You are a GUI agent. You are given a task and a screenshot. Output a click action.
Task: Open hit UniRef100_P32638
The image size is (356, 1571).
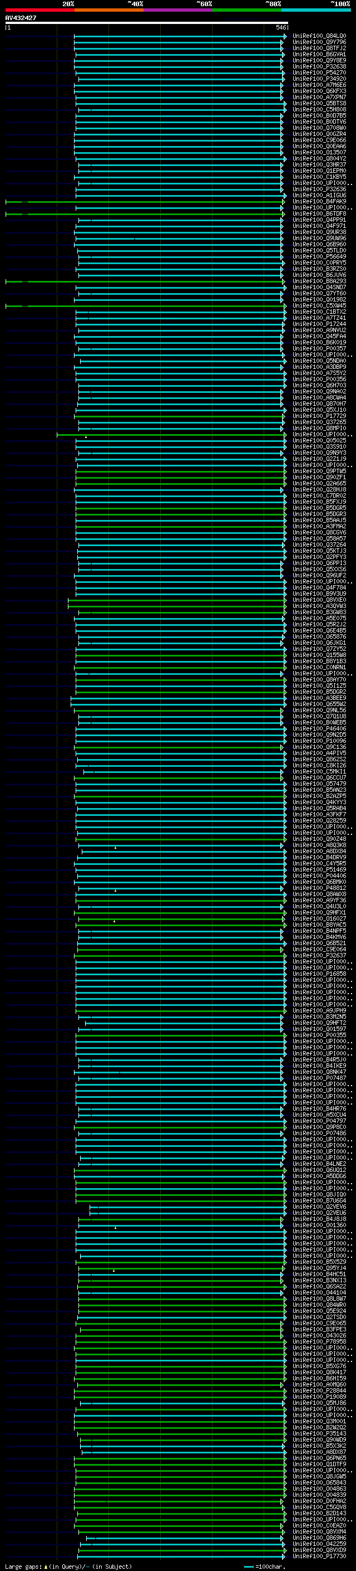[x=319, y=66]
